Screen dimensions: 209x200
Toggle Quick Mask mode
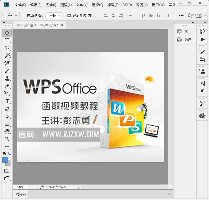7,170
